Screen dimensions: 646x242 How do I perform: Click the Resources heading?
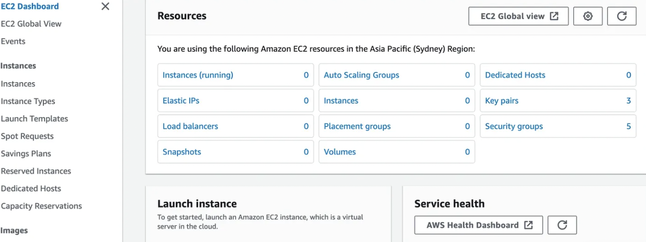(x=182, y=16)
